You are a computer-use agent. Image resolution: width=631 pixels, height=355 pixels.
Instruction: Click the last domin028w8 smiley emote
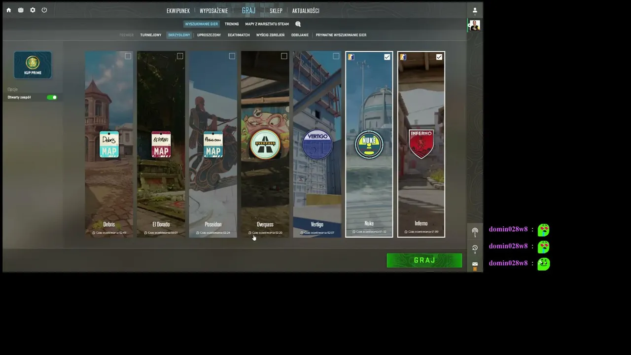coord(544,264)
